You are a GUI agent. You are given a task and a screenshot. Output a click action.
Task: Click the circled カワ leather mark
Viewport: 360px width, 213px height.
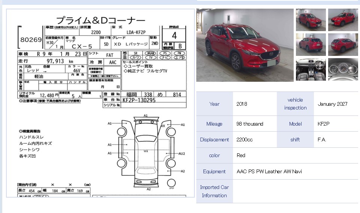136,57
